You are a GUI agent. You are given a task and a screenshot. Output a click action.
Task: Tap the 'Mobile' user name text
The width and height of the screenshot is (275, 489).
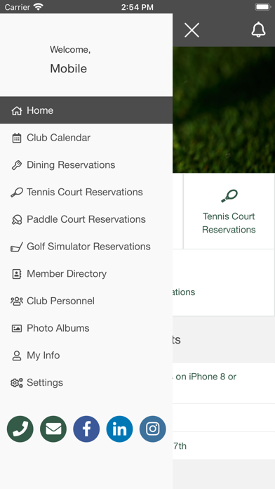pyautogui.click(x=69, y=69)
